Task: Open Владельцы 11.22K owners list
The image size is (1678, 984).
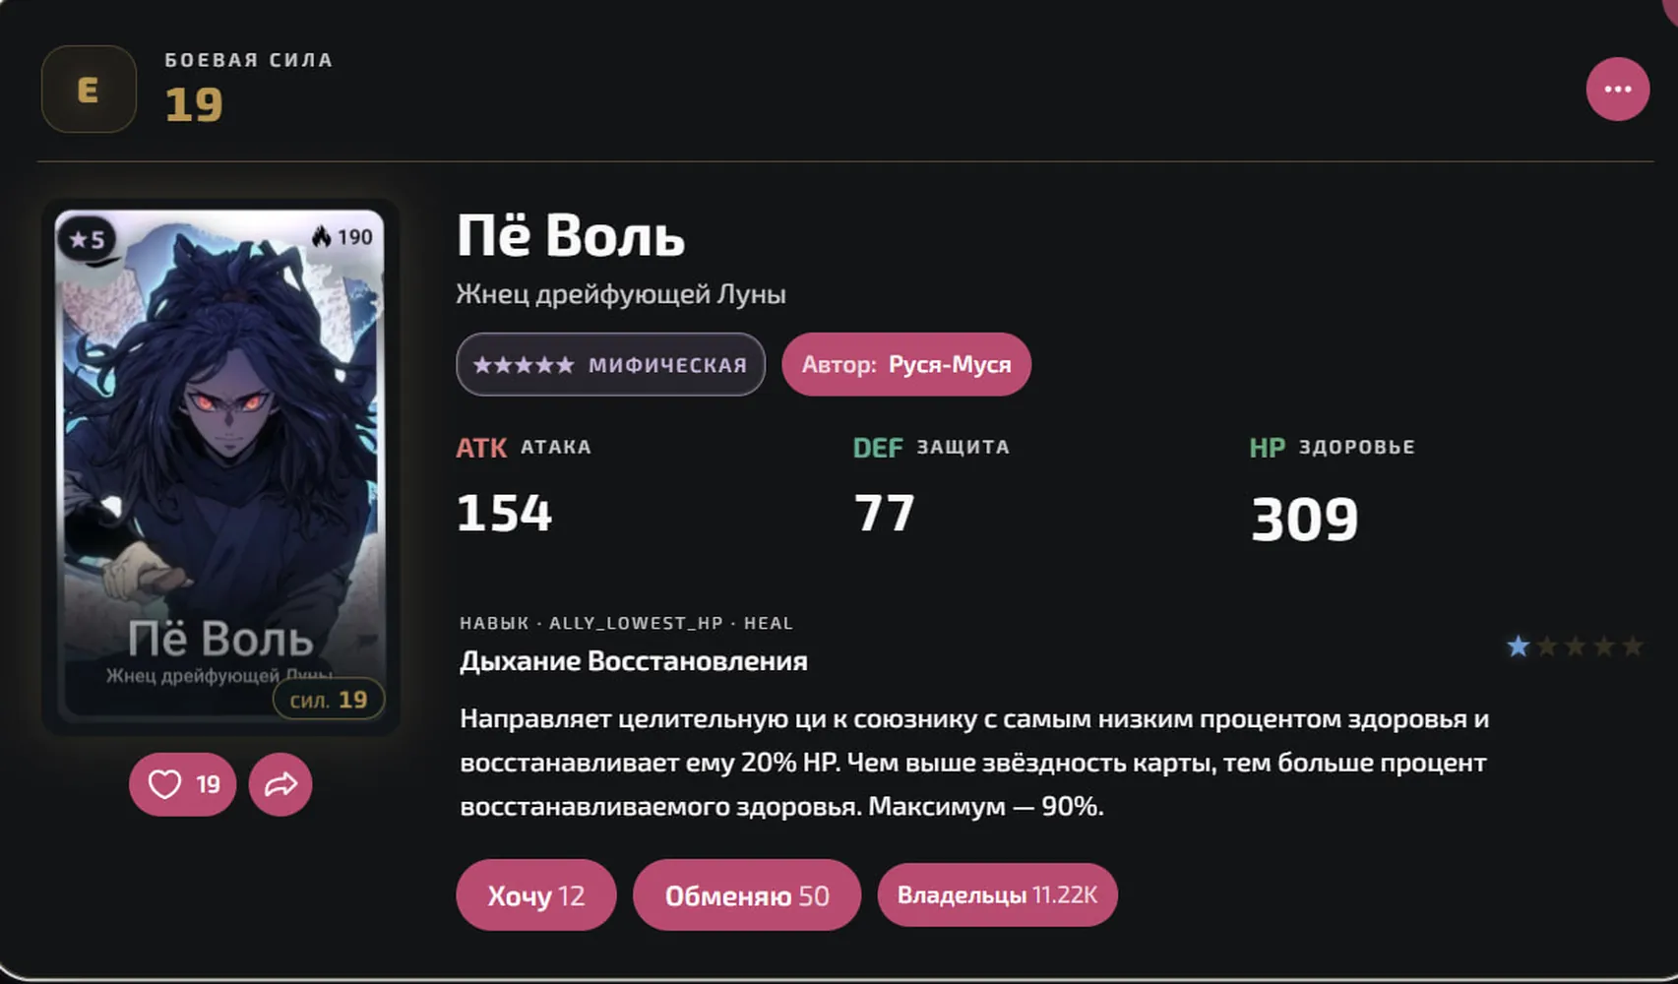Action: [997, 895]
